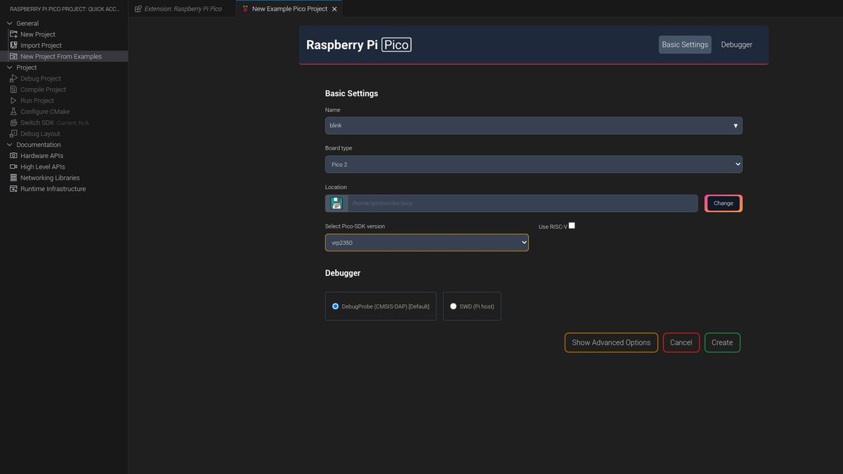Click the Debug Project icon
This screenshot has width=843, height=474.
click(x=13, y=79)
